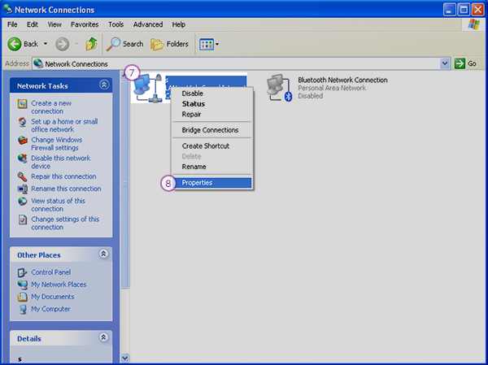
Task: Open the Edit menu
Action: click(x=32, y=24)
